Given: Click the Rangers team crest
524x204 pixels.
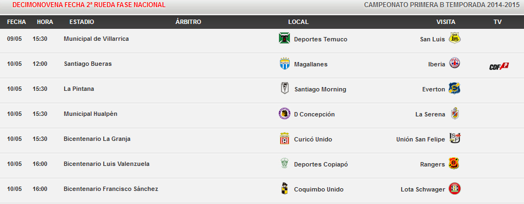Looking at the screenshot, I should (x=454, y=164).
